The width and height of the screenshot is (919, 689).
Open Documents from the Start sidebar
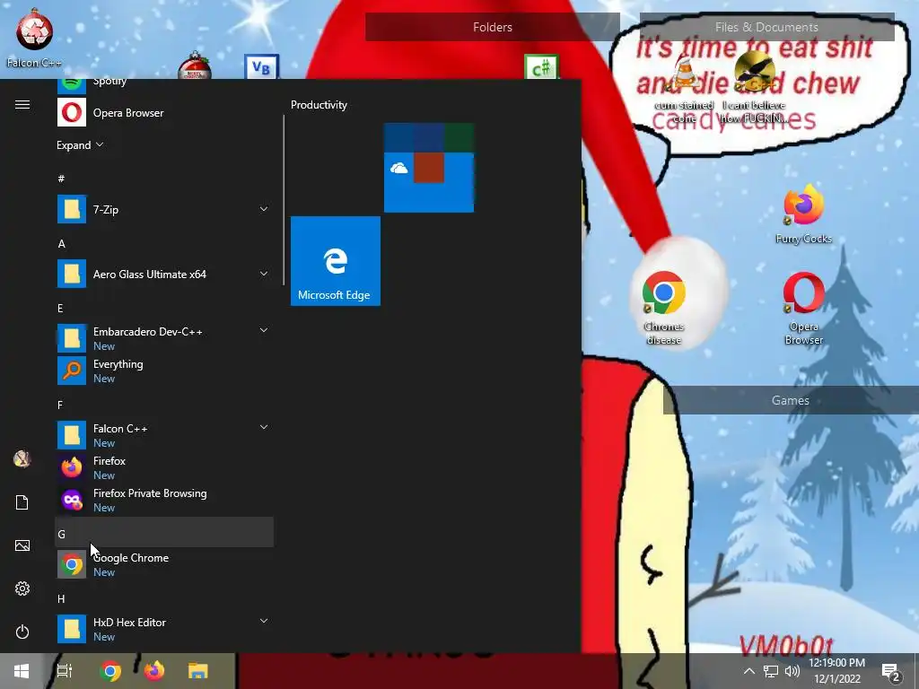pyautogui.click(x=22, y=502)
